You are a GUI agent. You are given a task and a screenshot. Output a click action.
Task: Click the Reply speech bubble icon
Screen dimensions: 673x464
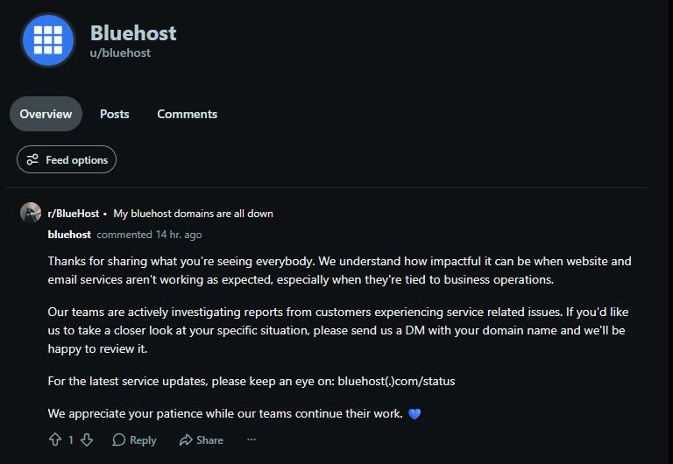(118, 439)
